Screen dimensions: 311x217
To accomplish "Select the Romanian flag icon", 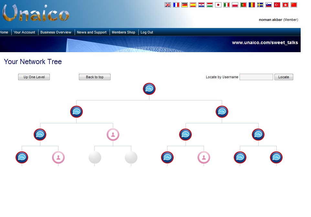I will click(x=252, y=5).
